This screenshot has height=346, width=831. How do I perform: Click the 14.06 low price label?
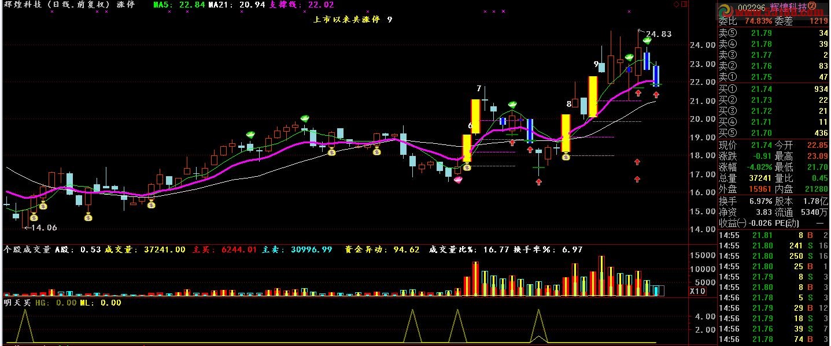44,228
